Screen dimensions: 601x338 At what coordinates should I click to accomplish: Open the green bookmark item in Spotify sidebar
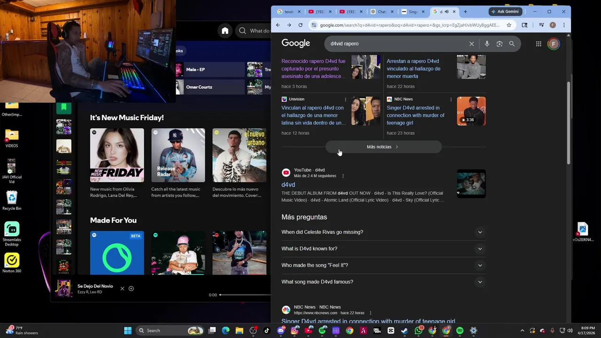point(64,107)
